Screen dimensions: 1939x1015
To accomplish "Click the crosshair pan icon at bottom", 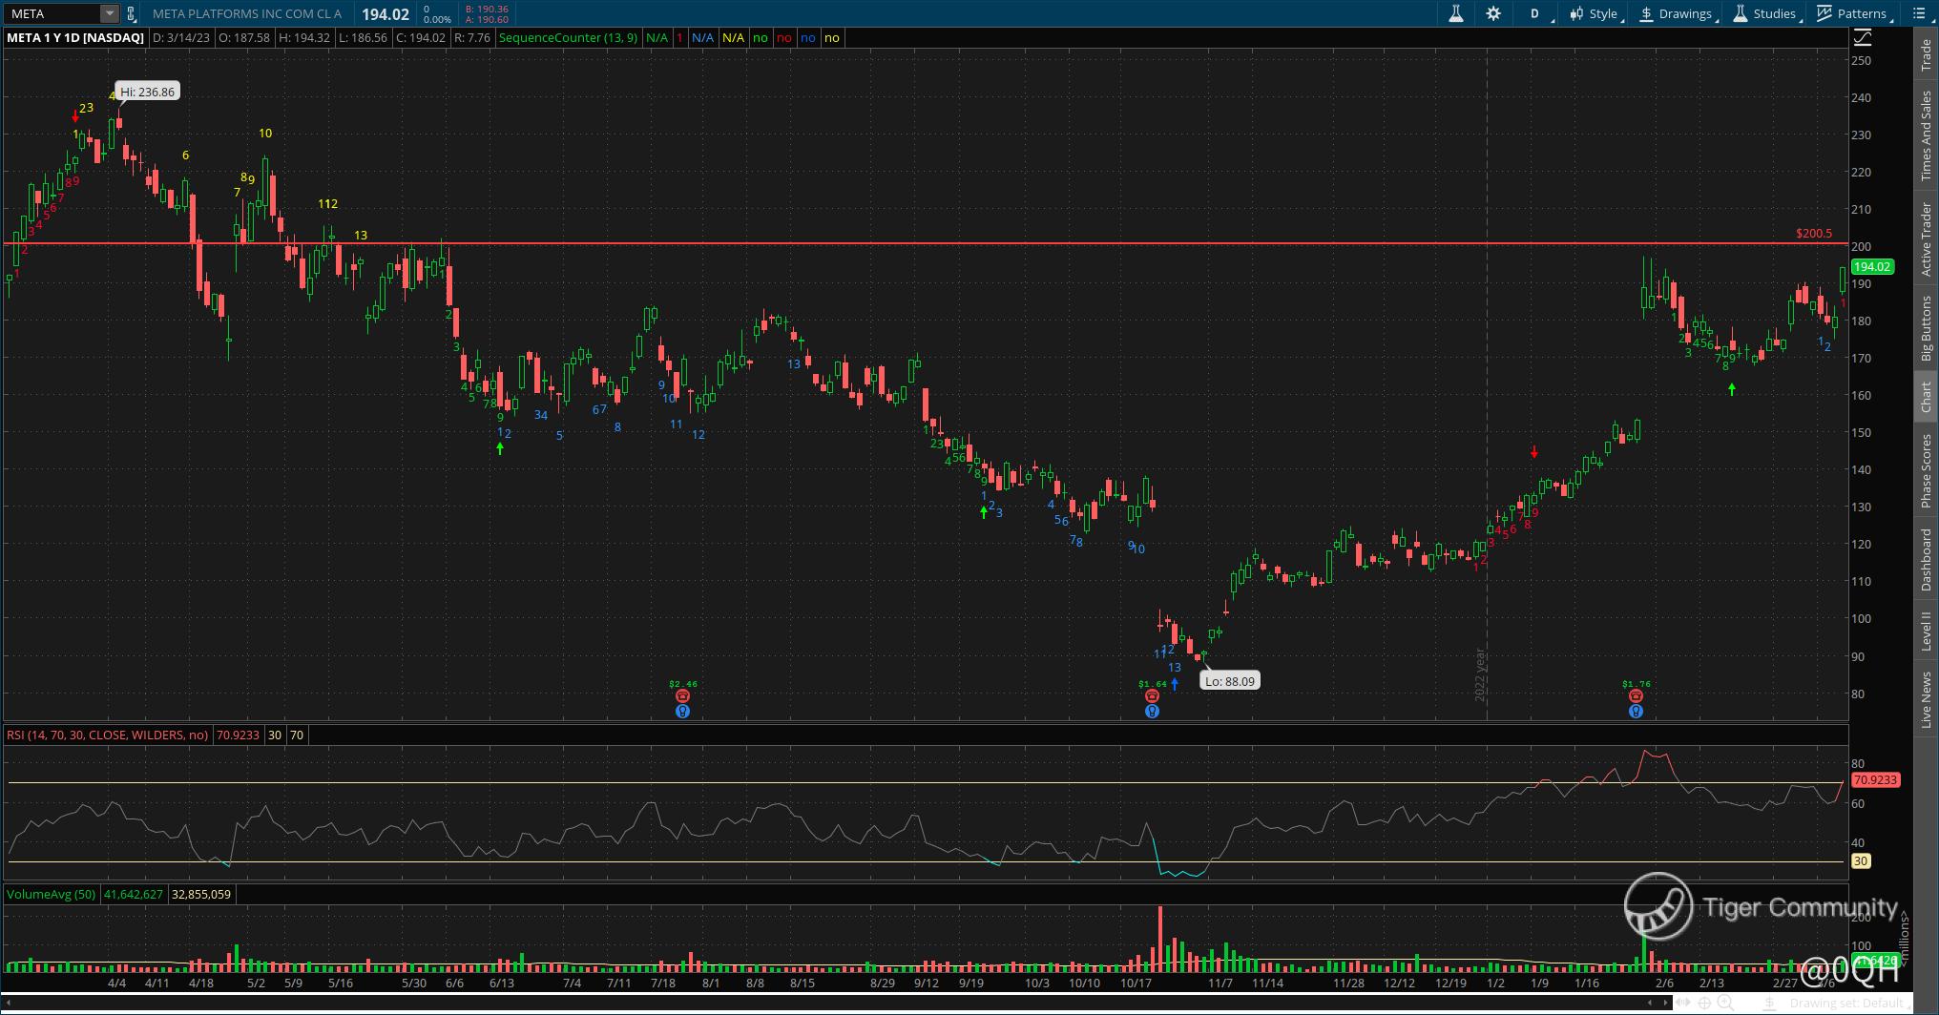I will point(1704,1003).
